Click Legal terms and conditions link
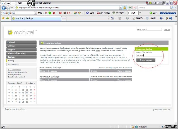 point(15,109)
